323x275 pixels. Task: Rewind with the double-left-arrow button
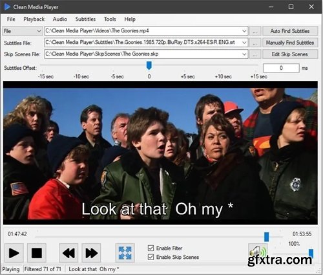click(x=68, y=253)
